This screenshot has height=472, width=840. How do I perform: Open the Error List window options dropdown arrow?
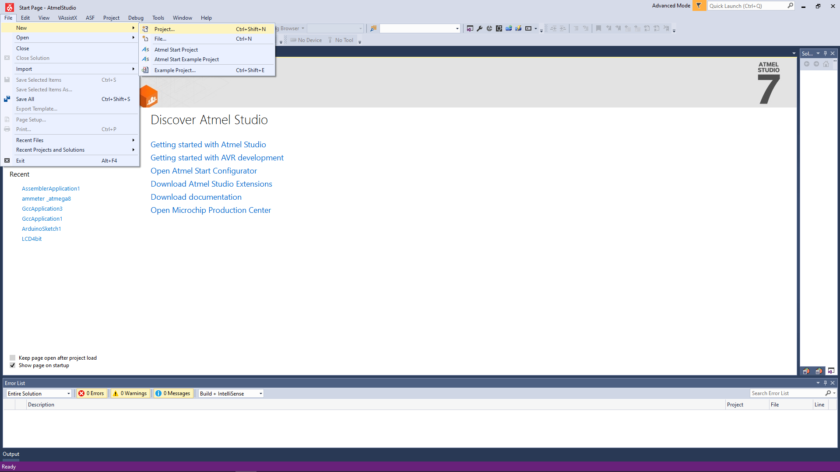[818, 383]
